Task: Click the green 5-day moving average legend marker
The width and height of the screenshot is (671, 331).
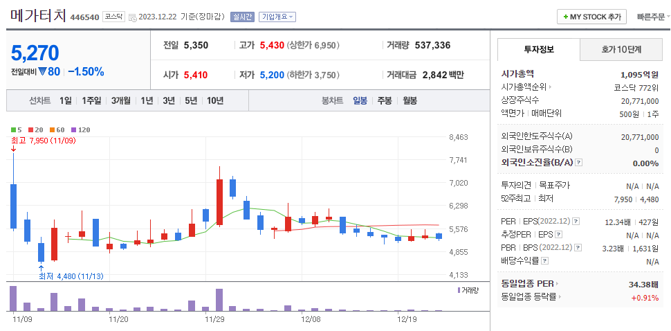Action: [x=13, y=129]
